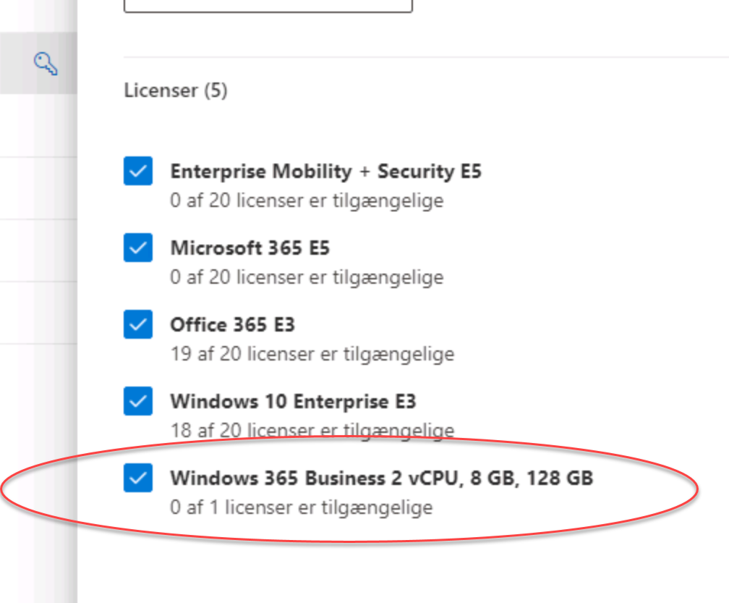Click the 19 af 20 licenser availability text
This screenshot has width=729, height=603.
point(312,354)
